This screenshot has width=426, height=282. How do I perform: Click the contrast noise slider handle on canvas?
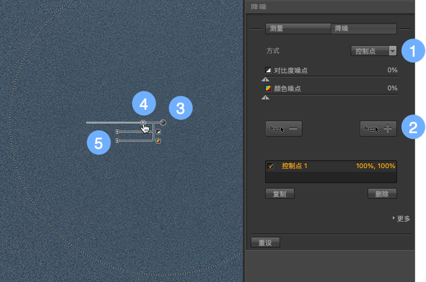click(x=117, y=132)
